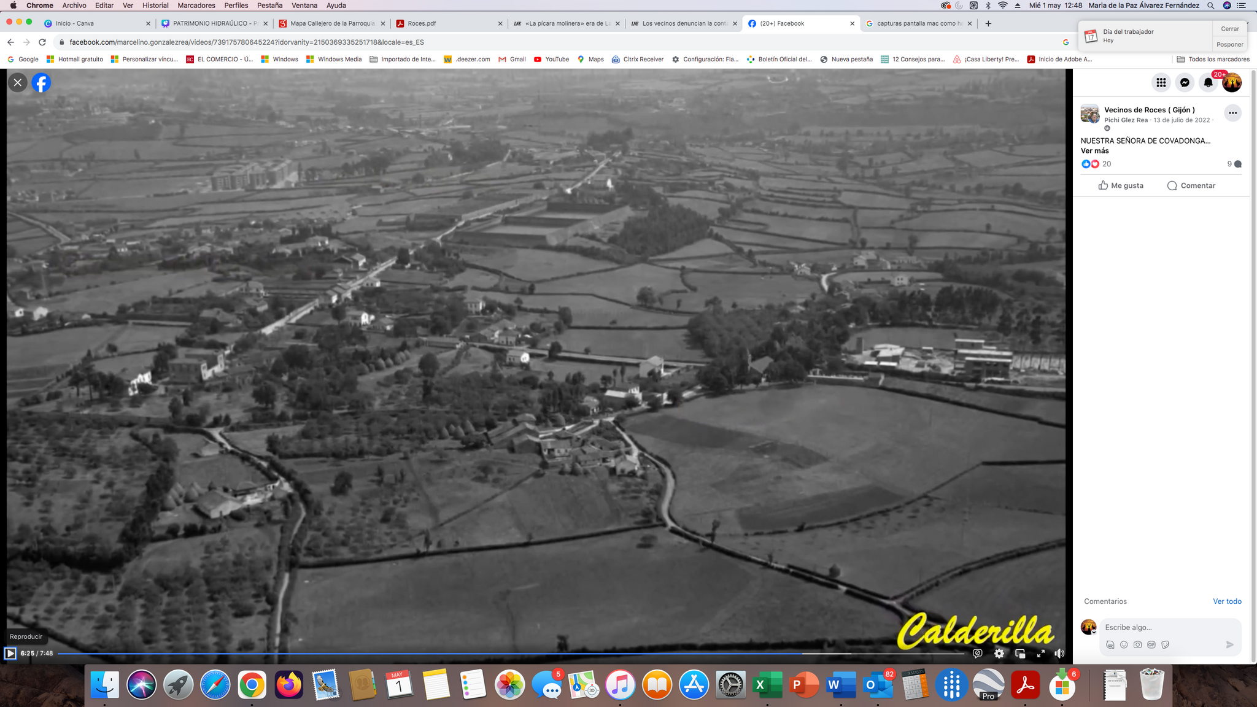Click the Me gusta button
Image resolution: width=1257 pixels, height=707 pixels.
click(x=1121, y=185)
